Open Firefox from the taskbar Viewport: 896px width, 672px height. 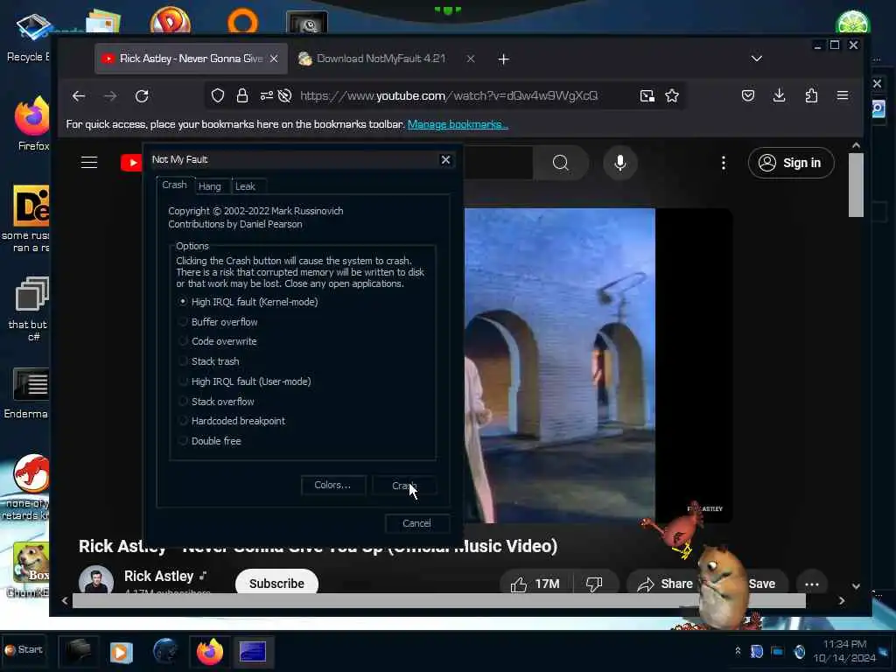[210, 652]
